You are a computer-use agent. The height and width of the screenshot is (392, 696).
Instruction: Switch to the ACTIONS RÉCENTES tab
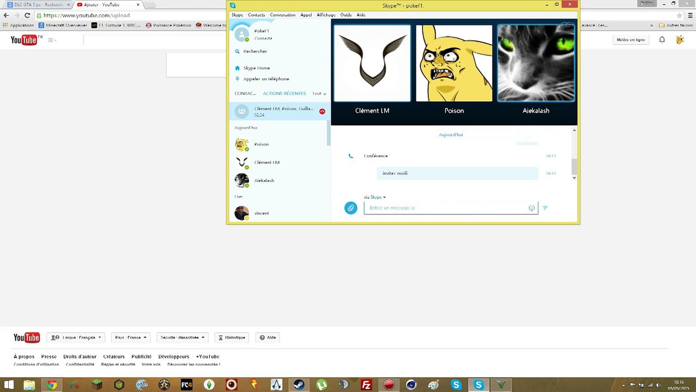[284, 94]
